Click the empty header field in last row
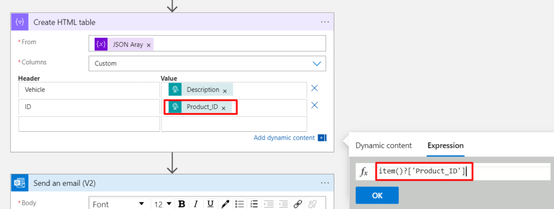This screenshot has width=554, height=209. click(x=89, y=124)
